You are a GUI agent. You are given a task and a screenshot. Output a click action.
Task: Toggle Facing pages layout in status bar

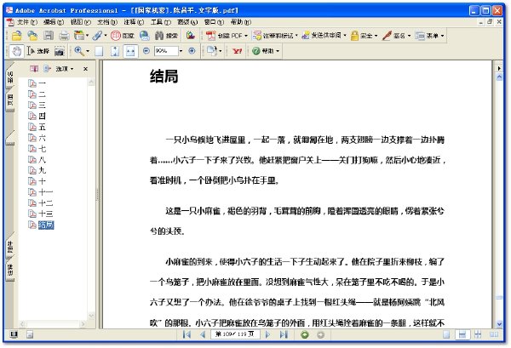tap(494, 334)
